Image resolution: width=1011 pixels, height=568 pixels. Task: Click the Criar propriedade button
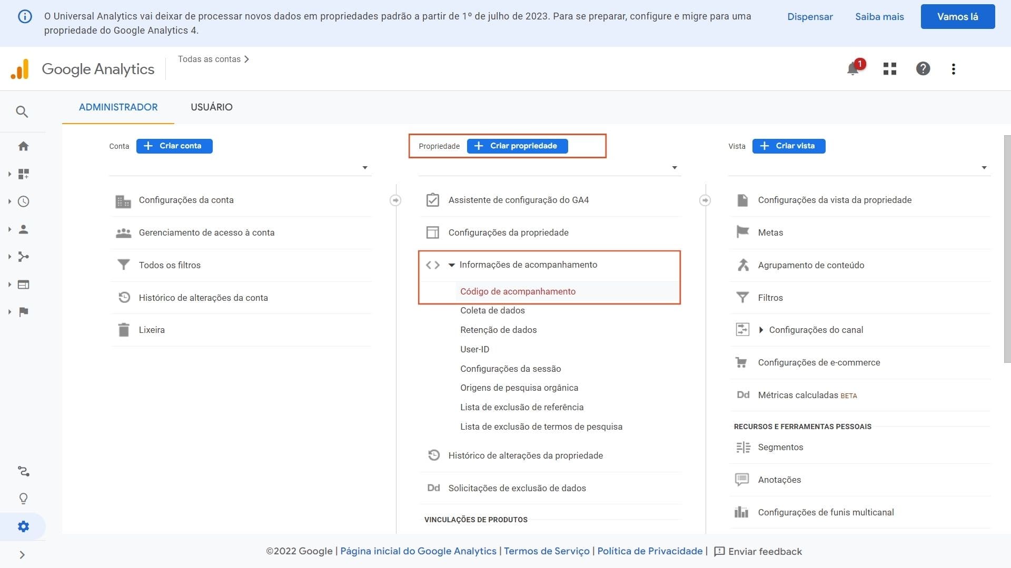click(517, 146)
